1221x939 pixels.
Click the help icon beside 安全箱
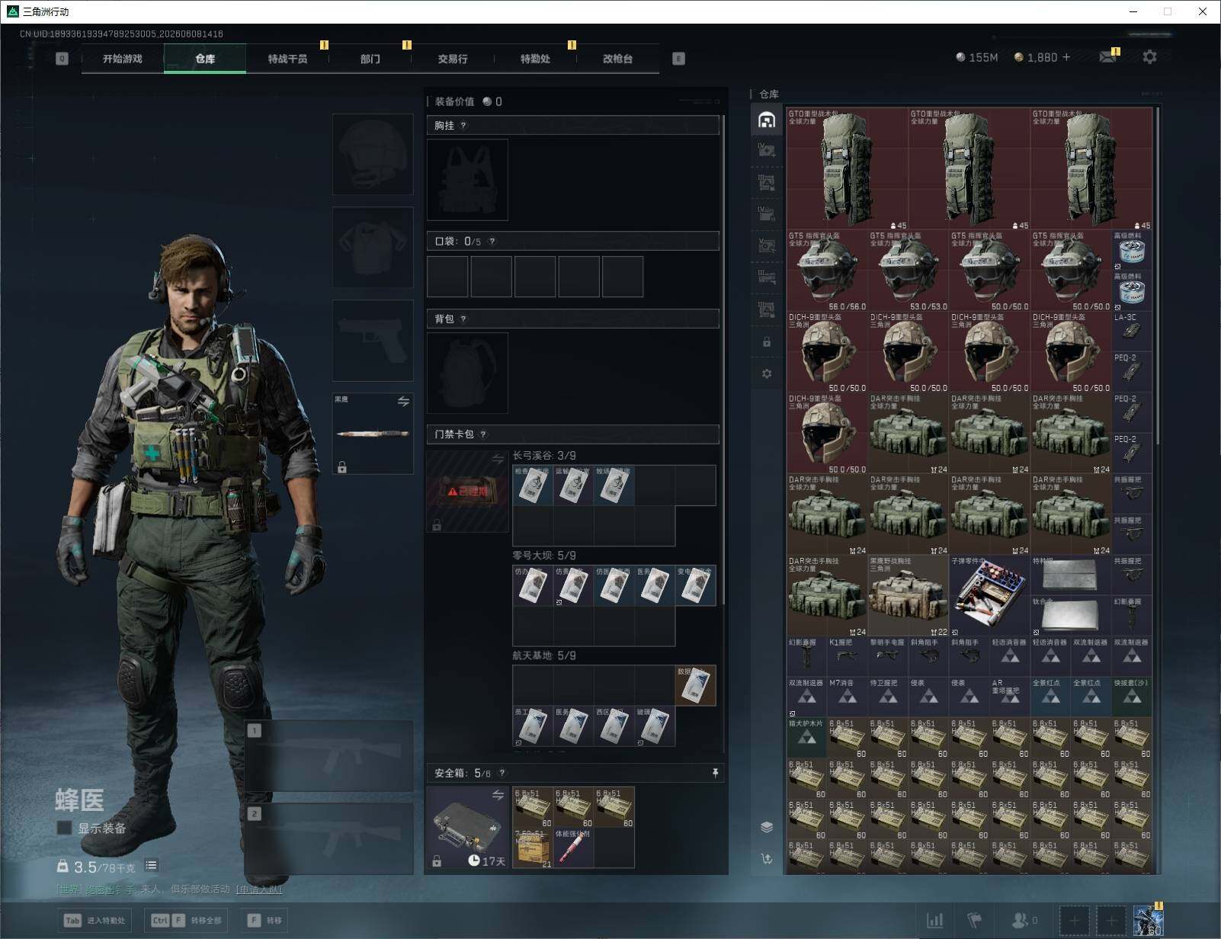tap(502, 774)
